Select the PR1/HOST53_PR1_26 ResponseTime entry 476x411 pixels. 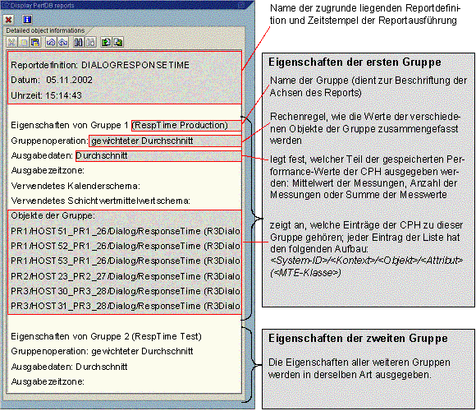(x=125, y=261)
